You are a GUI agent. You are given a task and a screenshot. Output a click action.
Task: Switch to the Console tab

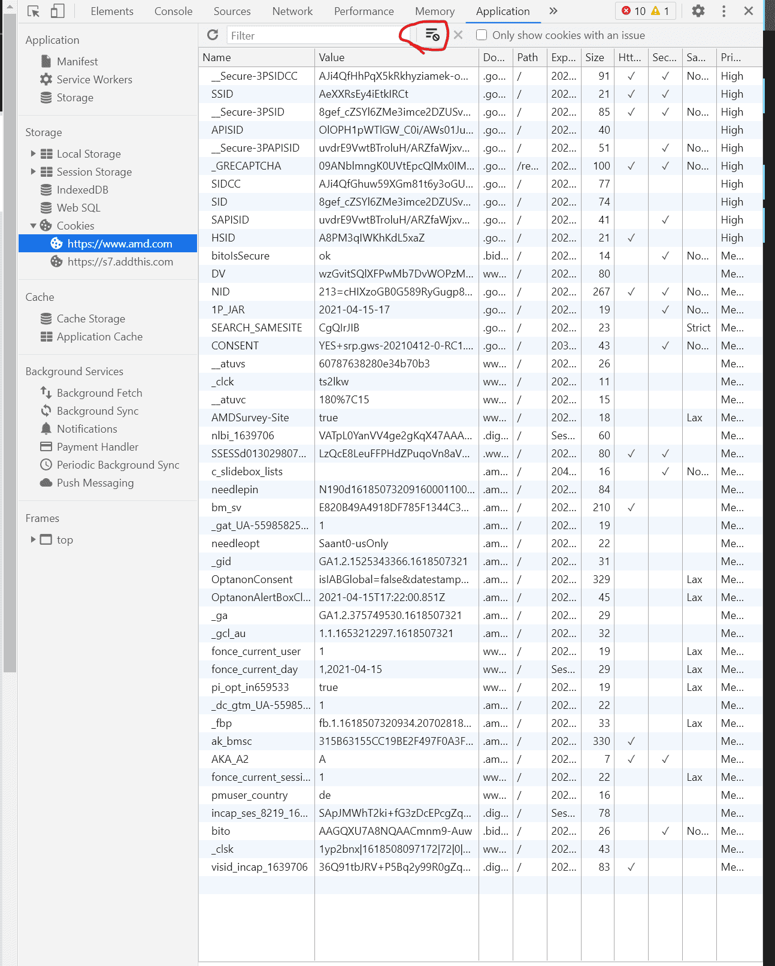173,11
